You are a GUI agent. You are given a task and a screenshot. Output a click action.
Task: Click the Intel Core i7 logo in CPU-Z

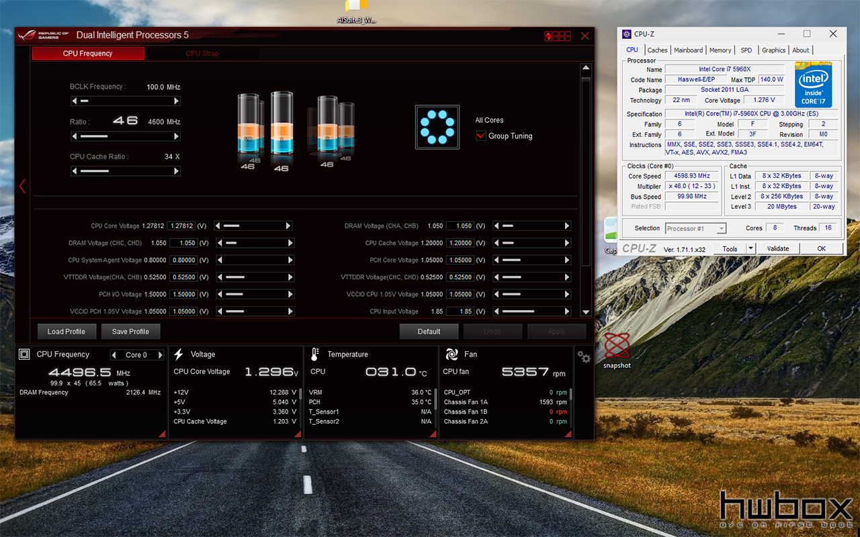pyautogui.click(x=813, y=85)
